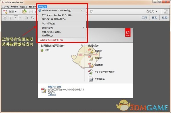Screen dimensions: 171x113
Task: Click the 编辑 PDF 文件 heading
Action: [55, 87]
